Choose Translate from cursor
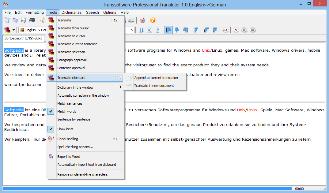Image resolution: width=329 pixels, height=193 pixels. click(85, 28)
